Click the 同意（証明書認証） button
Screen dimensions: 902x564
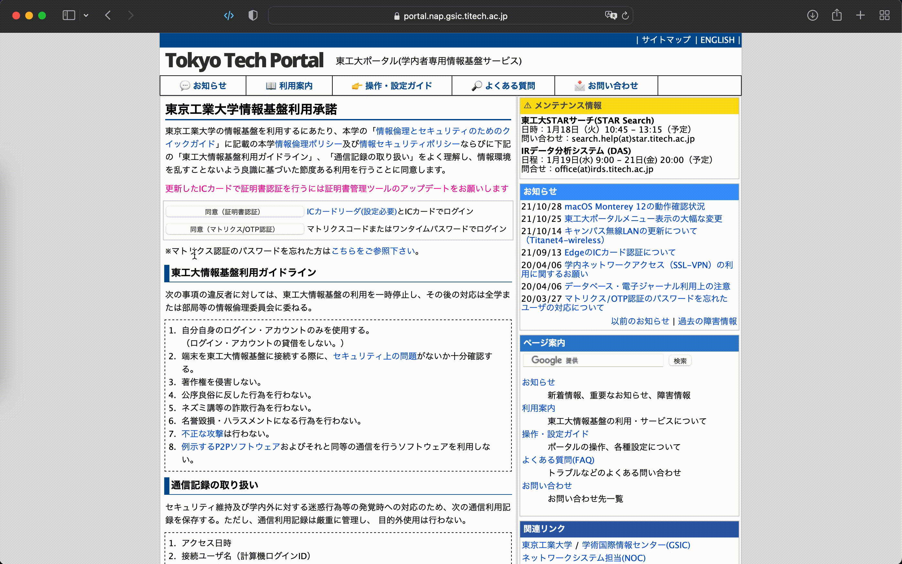(x=235, y=212)
